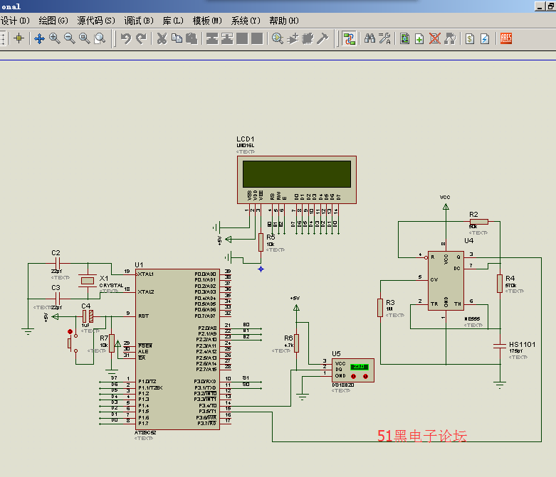The width and height of the screenshot is (556, 477).
Task: Open the Property Assignment Tool
Action: pyautogui.click(x=384, y=38)
